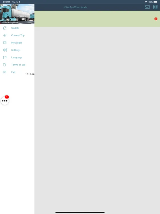Tap the battery indicator in status bar
The width and height of the screenshot is (160, 214).
(x=156, y=2)
